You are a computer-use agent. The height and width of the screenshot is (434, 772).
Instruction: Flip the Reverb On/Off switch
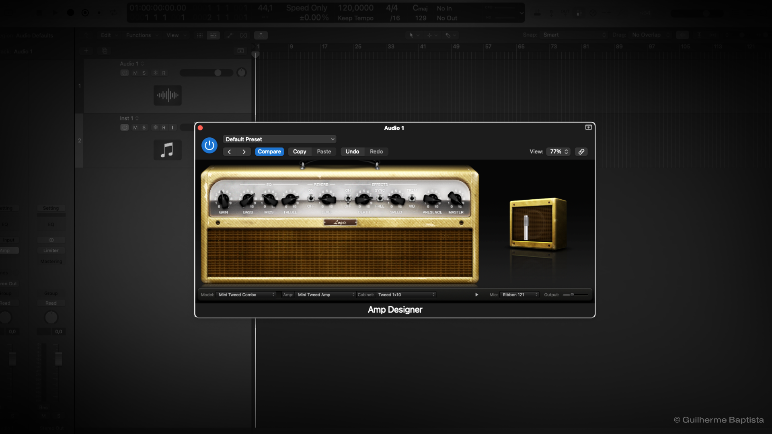coord(311,198)
